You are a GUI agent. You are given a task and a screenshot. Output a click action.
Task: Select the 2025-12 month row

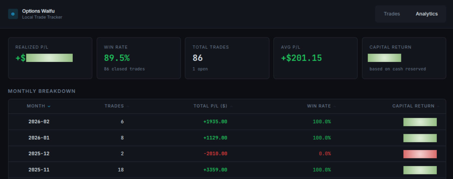pyautogui.click(x=227, y=154)
